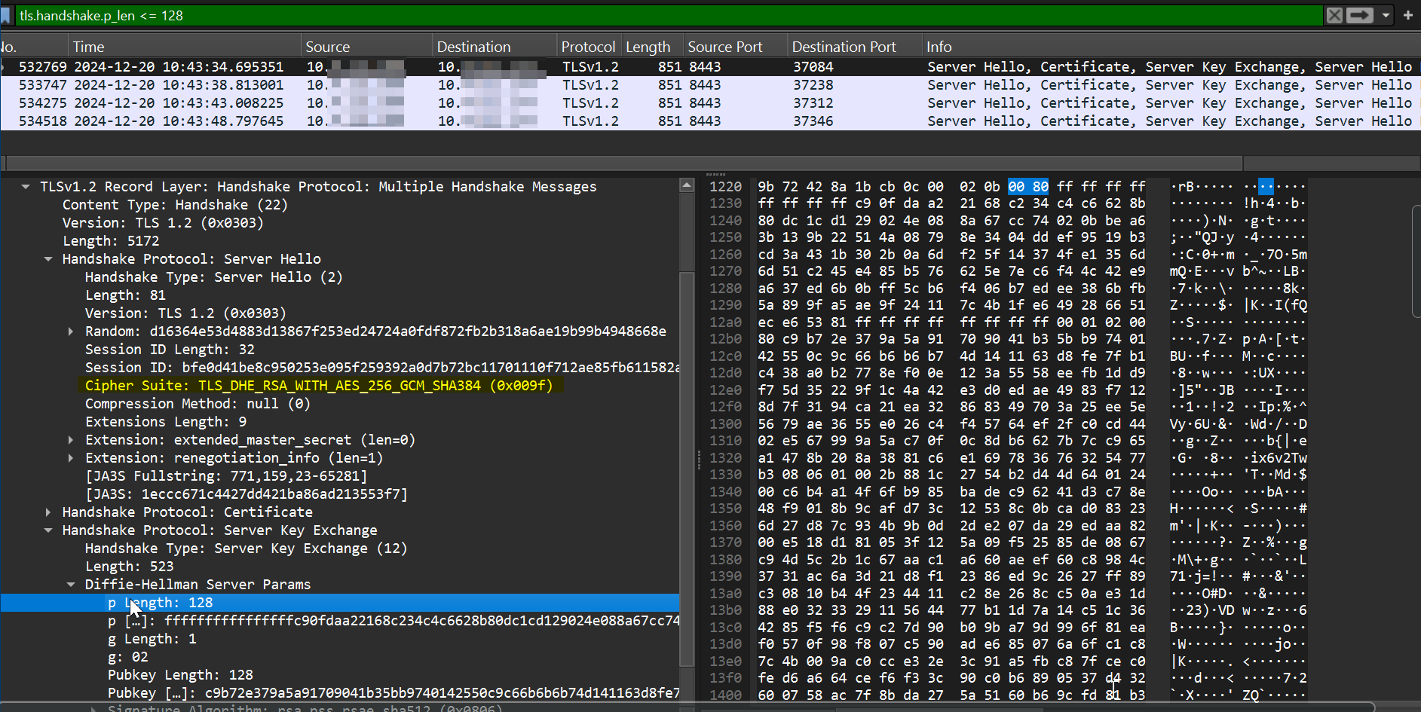Click the highlighted 00 80 bytes in hex view
Image resolution: width=1421 pixels, height=712 pixels.
click(1027, 186)
